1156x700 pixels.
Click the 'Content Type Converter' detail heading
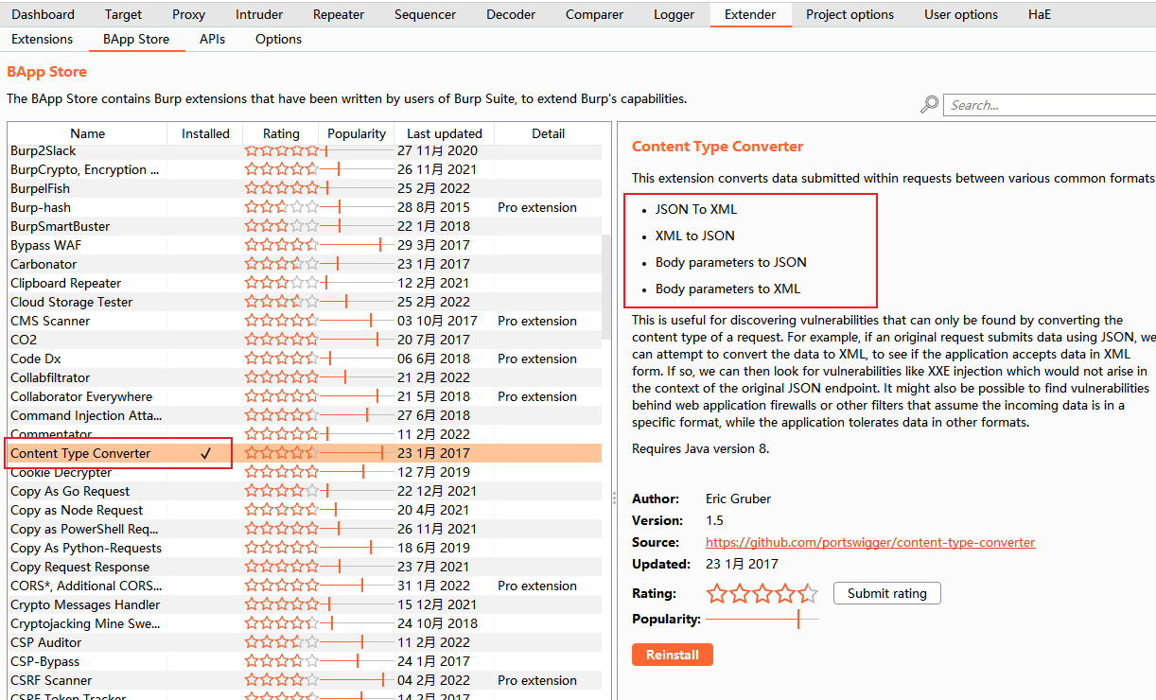pos(717,147)
